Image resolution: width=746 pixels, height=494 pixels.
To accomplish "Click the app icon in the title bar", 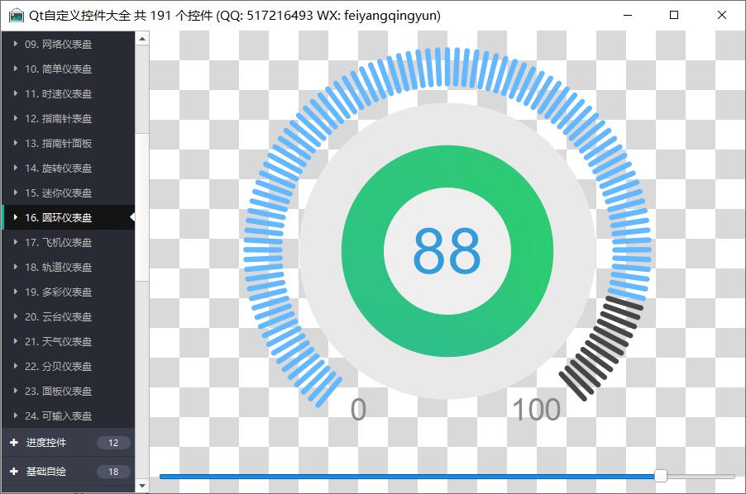I will (x=16, y=16).
